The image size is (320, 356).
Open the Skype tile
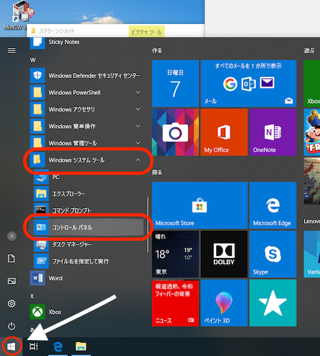[x=273, y=254]
